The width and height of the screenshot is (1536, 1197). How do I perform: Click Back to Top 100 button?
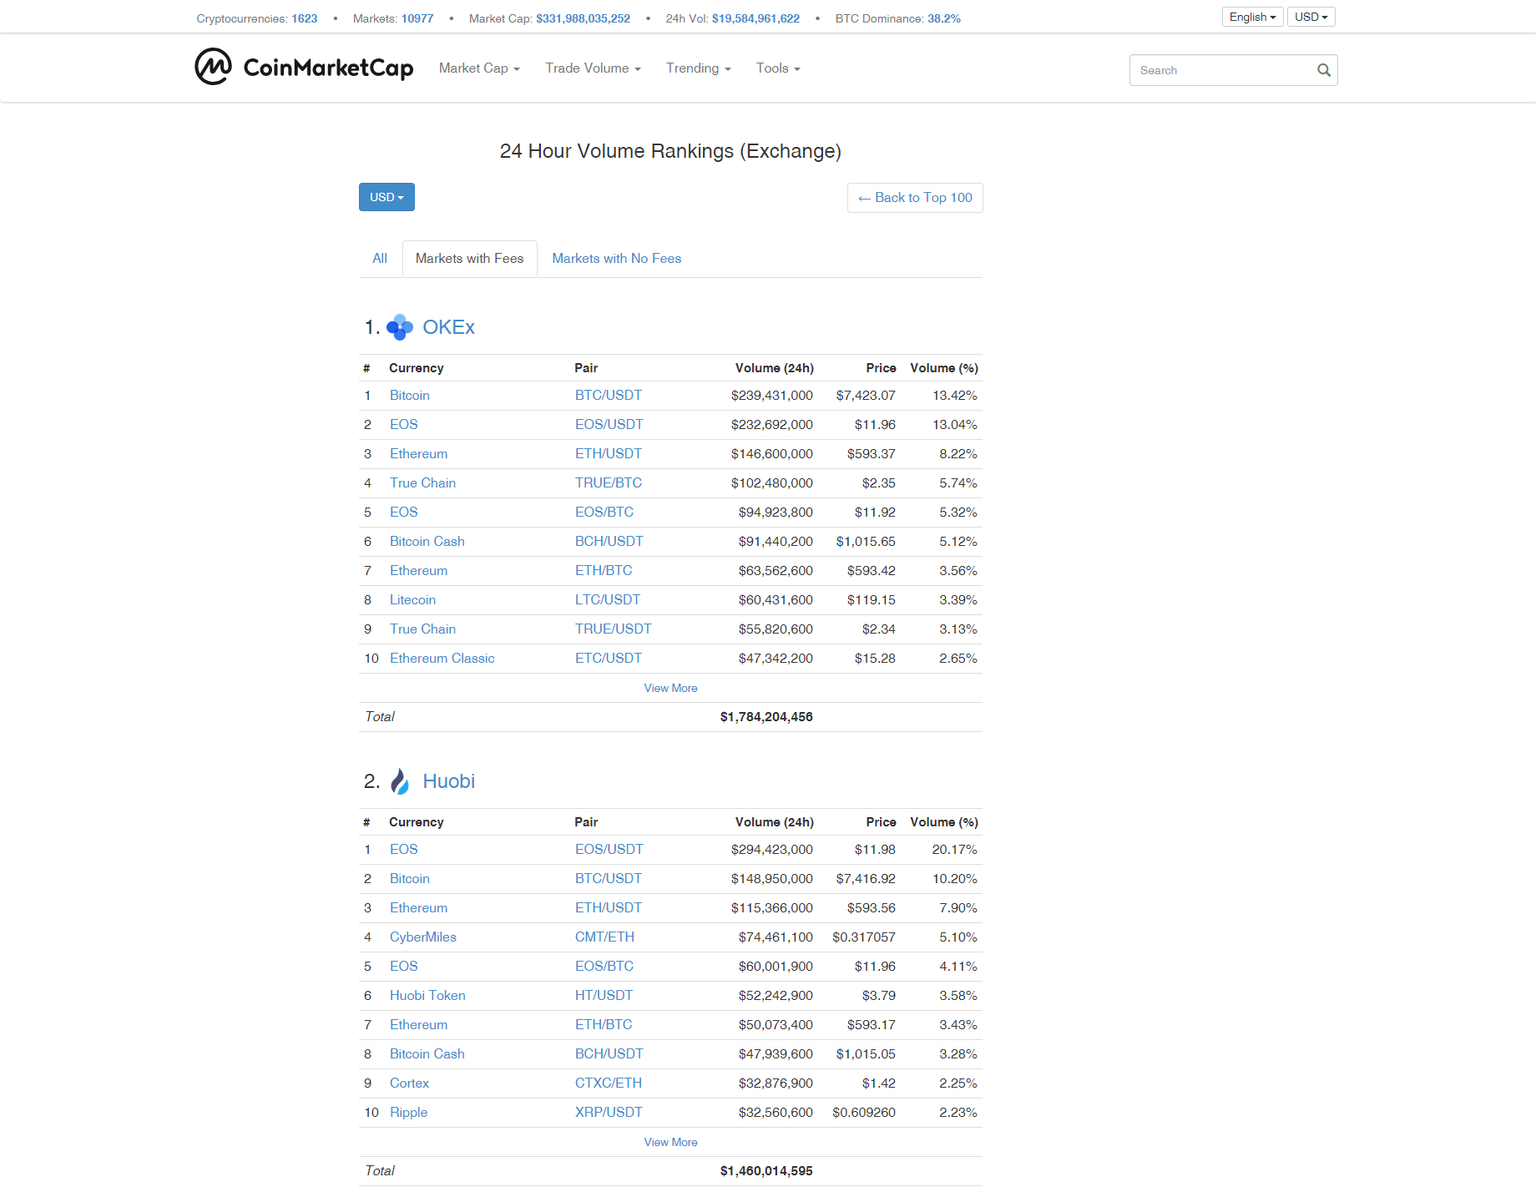point(915,198)
